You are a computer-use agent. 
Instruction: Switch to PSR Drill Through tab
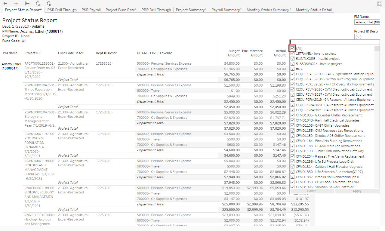tap(62, 10)
